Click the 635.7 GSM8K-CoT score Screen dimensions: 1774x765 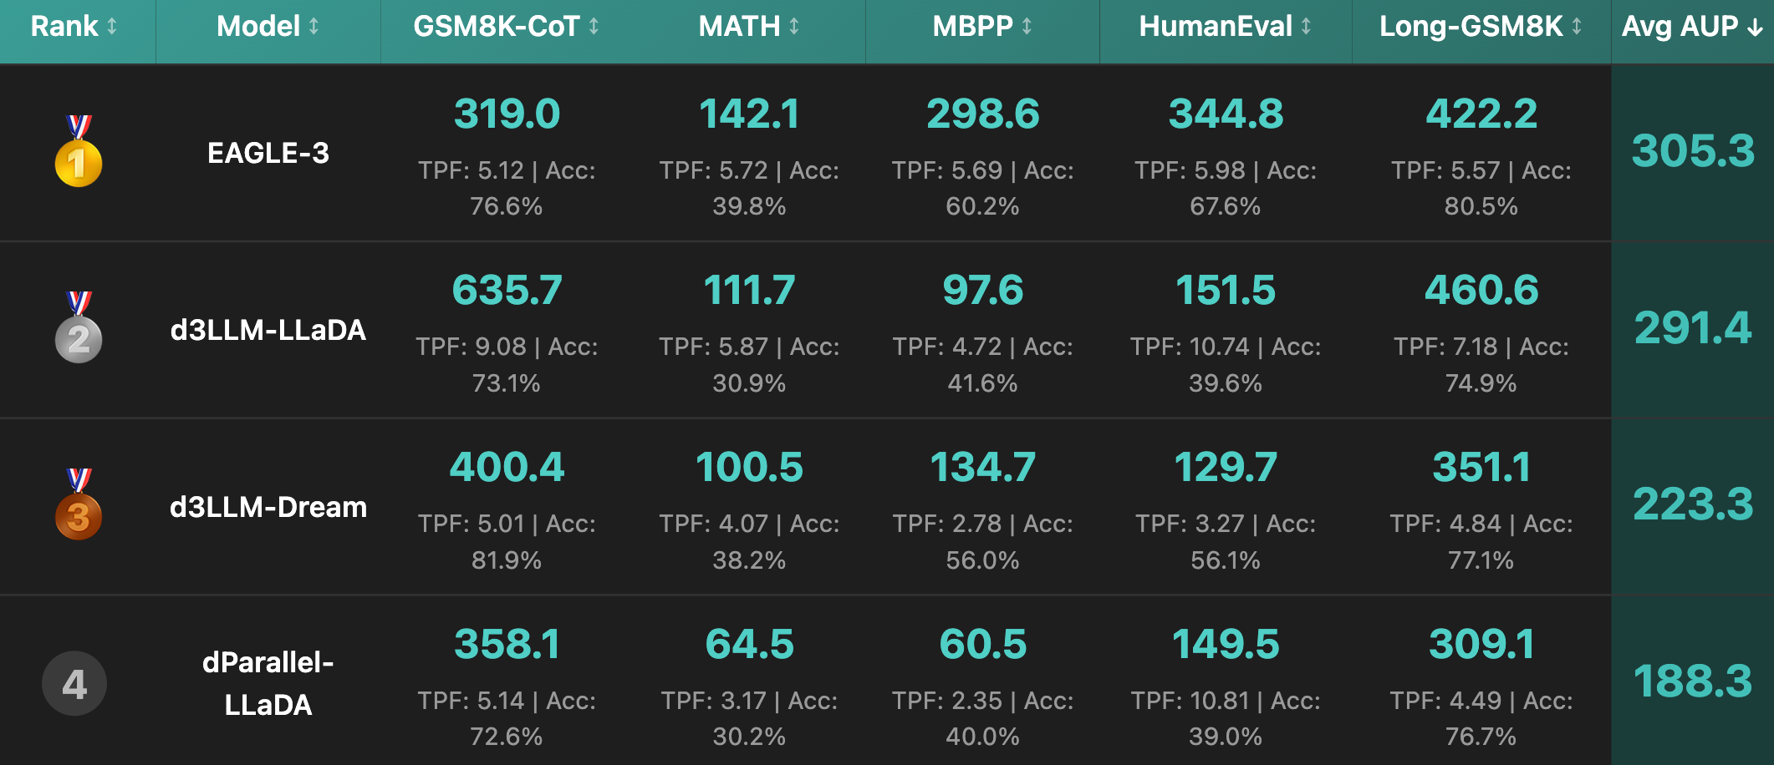507,291
